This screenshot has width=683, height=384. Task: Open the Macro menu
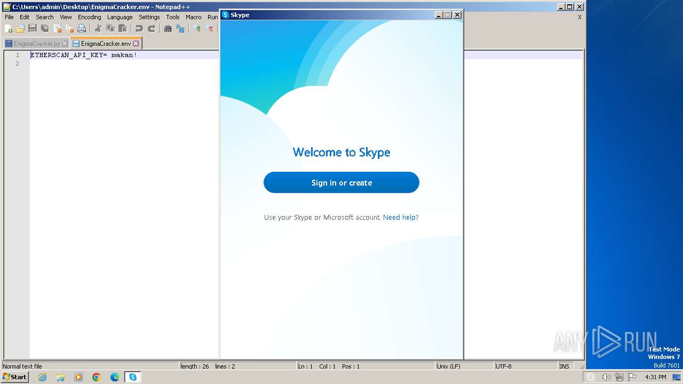click(194, 17)
